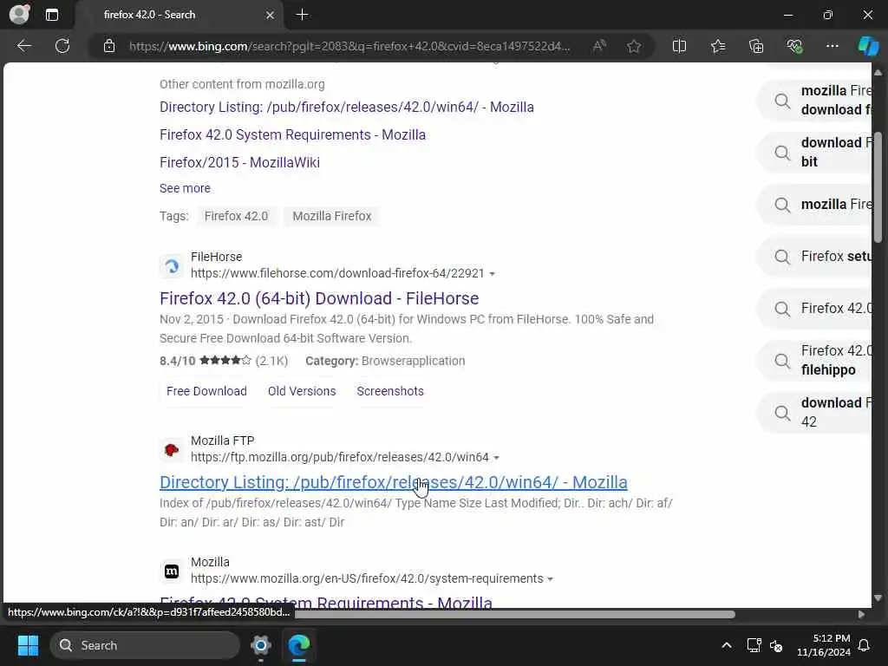Click the Screenshots button
The width and height of the screenshot is (888, 666).
390,391
